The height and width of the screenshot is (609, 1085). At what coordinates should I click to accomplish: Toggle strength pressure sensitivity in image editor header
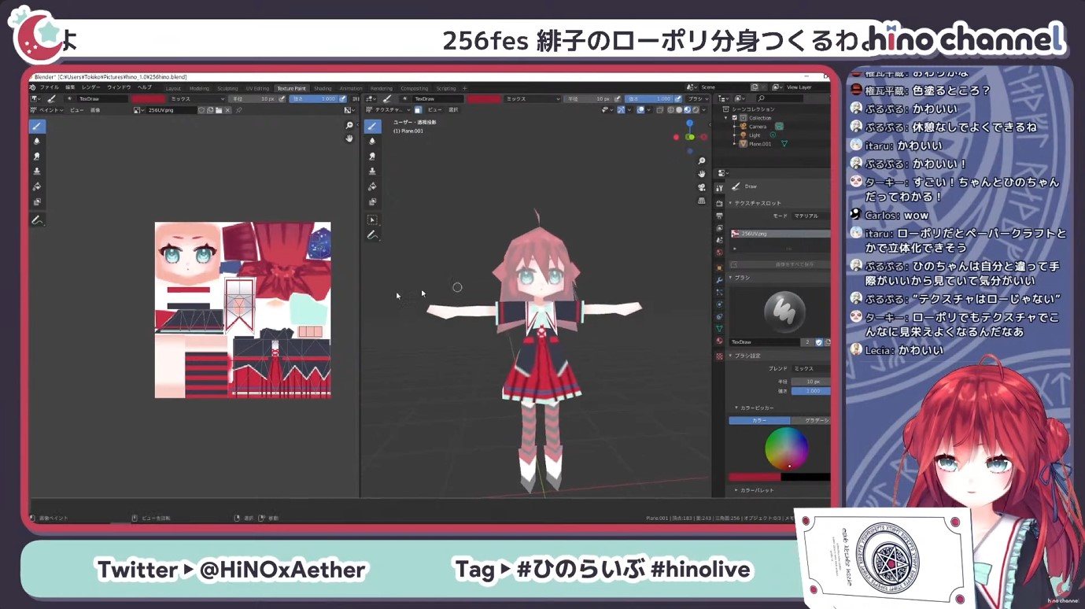pos(343,99)
